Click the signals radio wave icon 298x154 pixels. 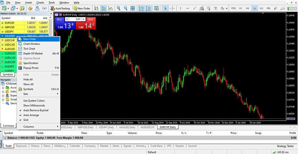pos(44,8)
